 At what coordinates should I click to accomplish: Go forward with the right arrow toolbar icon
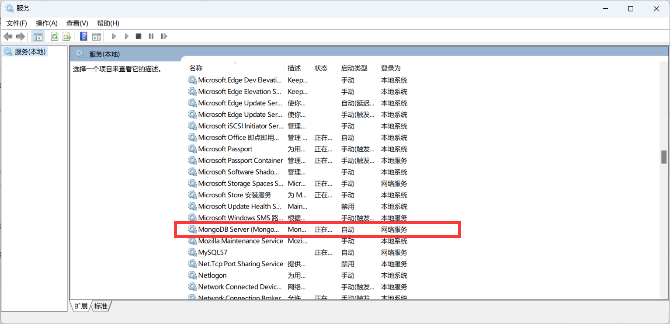(20, 36)
